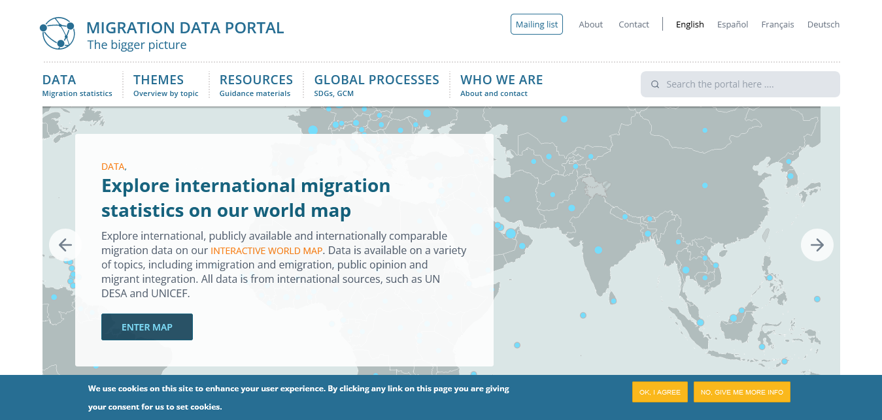Image resolution: width=882 pixels, height=420 pixels.
Task: Click the search the portal input field
Action: (745, 84)
